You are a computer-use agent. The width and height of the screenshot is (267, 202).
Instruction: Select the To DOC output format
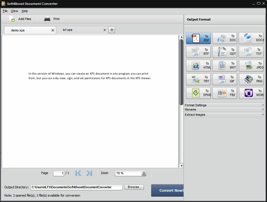click(x=225, y=38)
